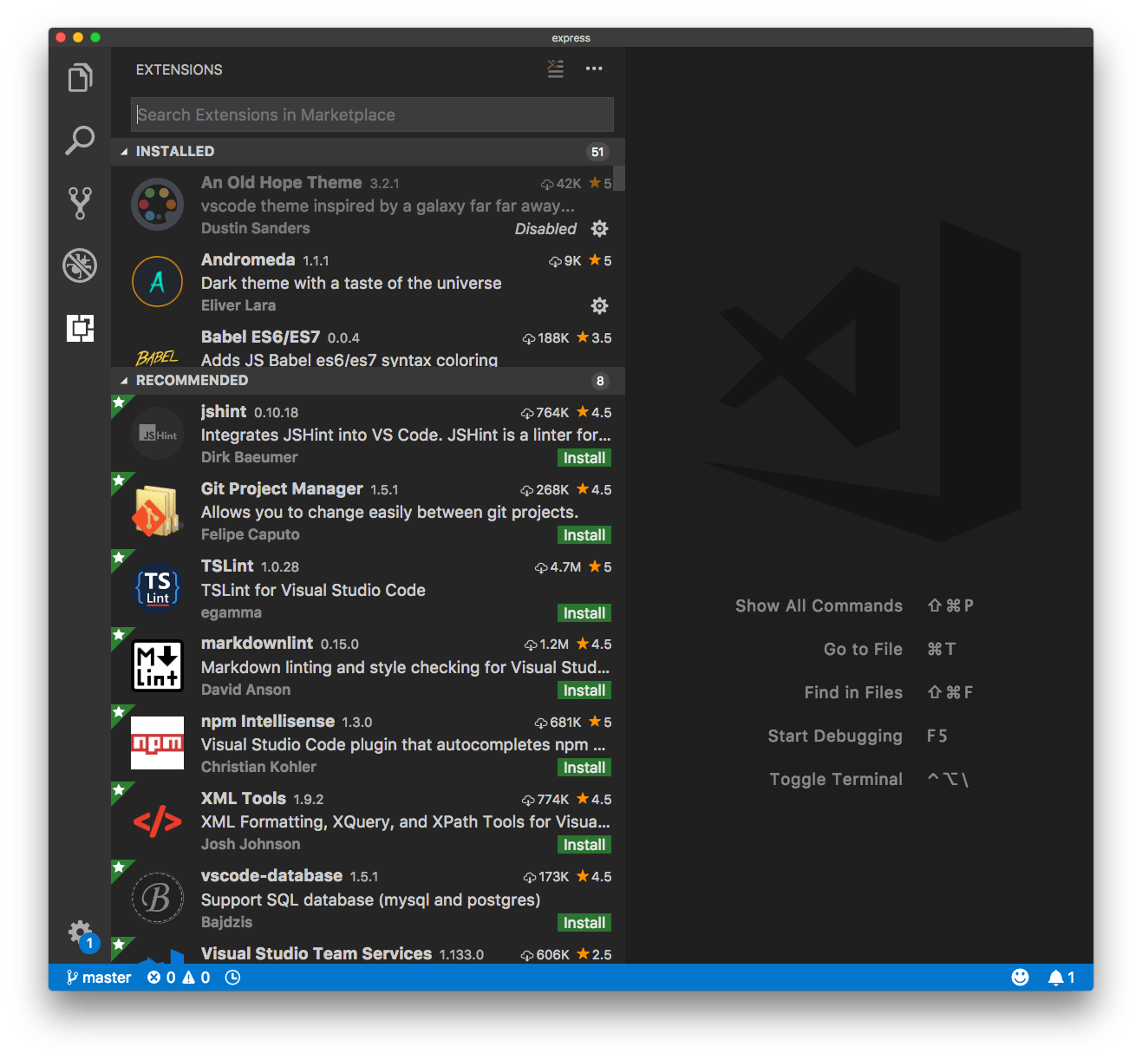Click the recommended count badge 8
The image size is (1142, 1060).
[600, 381]
